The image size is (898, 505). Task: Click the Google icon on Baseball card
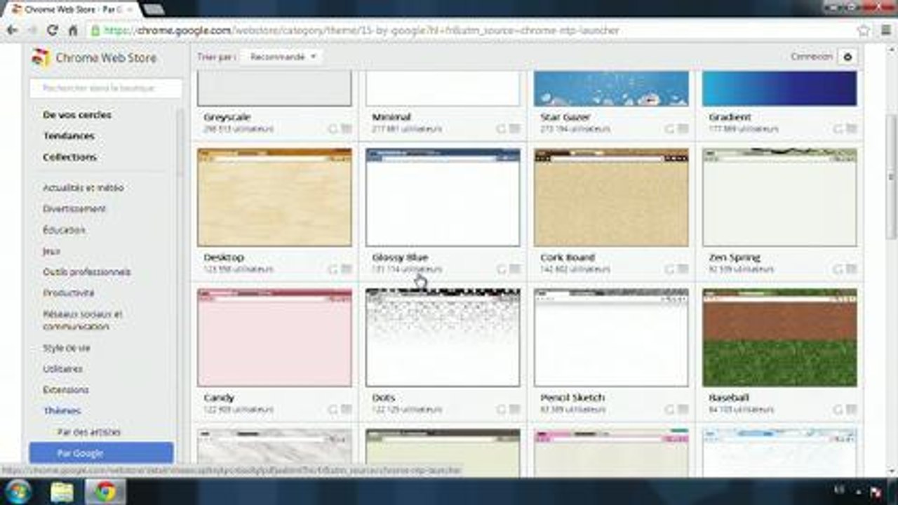pyautogui.click(x=838, y=410)
